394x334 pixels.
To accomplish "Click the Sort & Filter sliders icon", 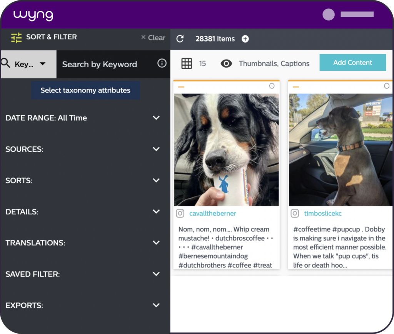I will click(16, 38).
